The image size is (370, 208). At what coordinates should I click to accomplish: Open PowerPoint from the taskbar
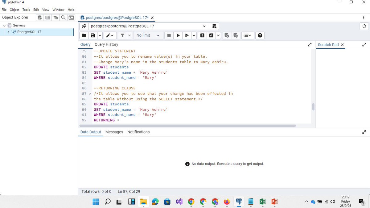(x=274, y=202)
